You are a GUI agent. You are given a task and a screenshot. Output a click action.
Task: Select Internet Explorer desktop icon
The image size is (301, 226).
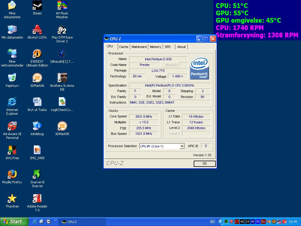(x=12, y=102)
